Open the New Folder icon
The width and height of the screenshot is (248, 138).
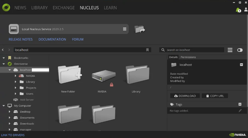click(70, 75)
